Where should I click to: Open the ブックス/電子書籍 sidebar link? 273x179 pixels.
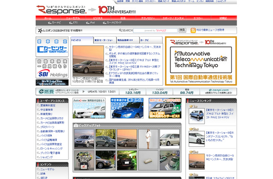pyautogui.click(x=50, y=153)
